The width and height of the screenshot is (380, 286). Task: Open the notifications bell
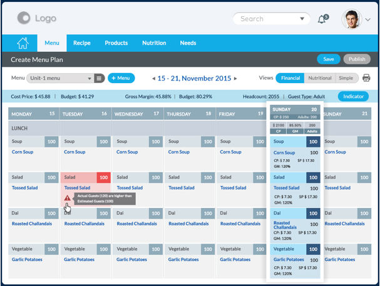pos(322,19)
